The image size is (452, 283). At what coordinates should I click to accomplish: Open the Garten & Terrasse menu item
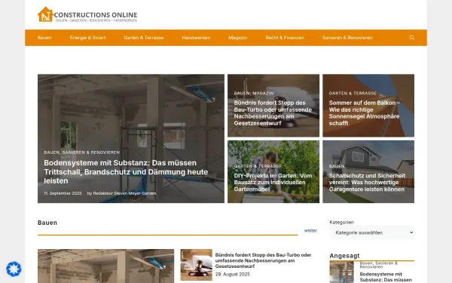pyautogui.click(x=144, y=38)
